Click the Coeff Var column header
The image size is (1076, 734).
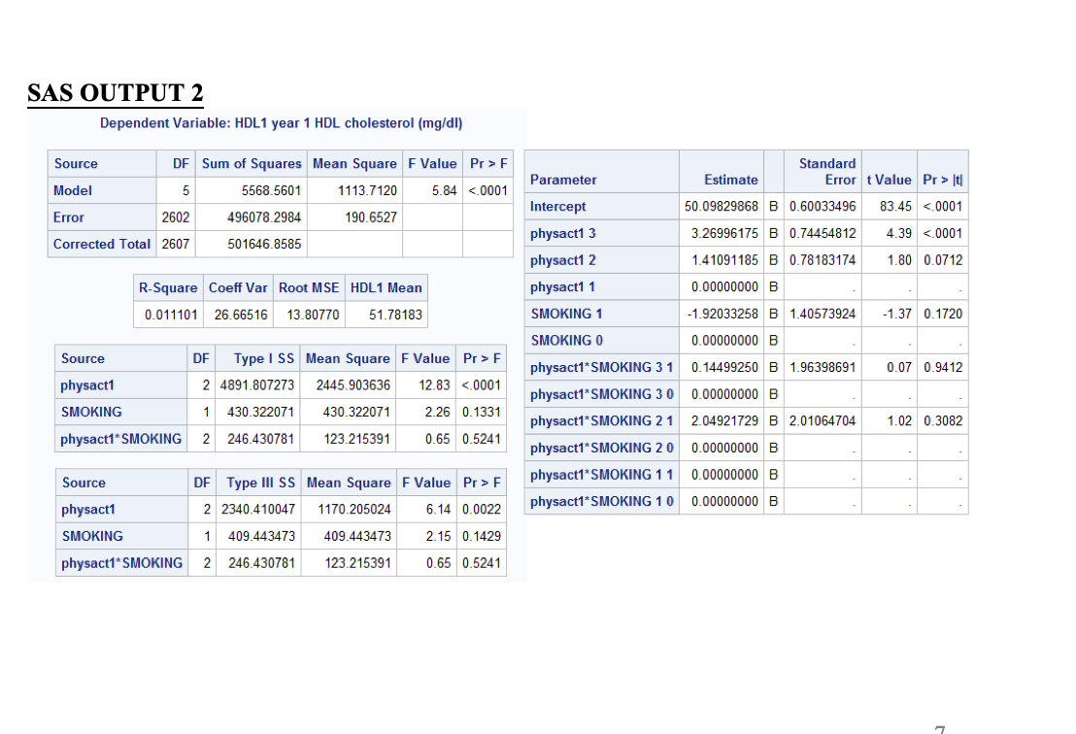click(238, 287)
